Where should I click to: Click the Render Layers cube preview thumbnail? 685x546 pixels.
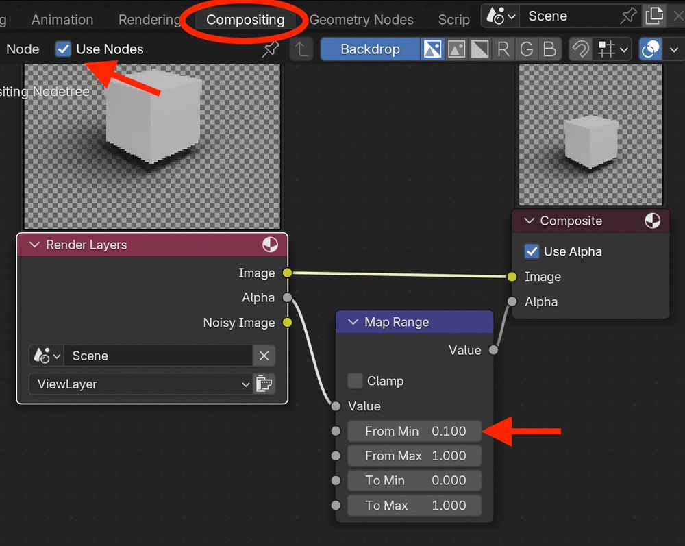point(152,147)
